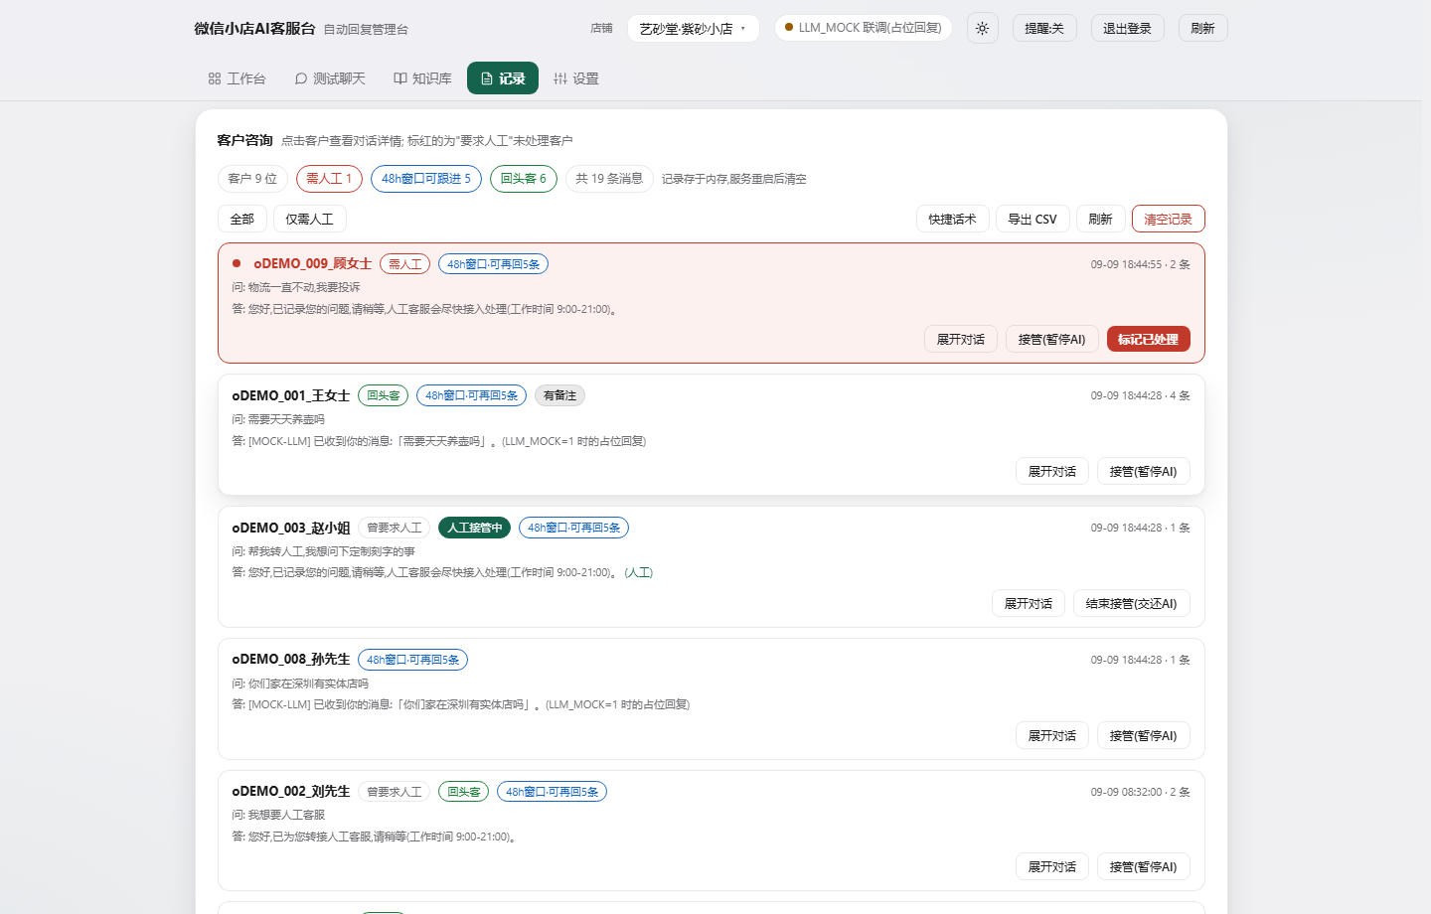The width and height of the screenshot is (1431, 914).
Task: Click the 退出登录 button
Action: [x=1127, y=28]
